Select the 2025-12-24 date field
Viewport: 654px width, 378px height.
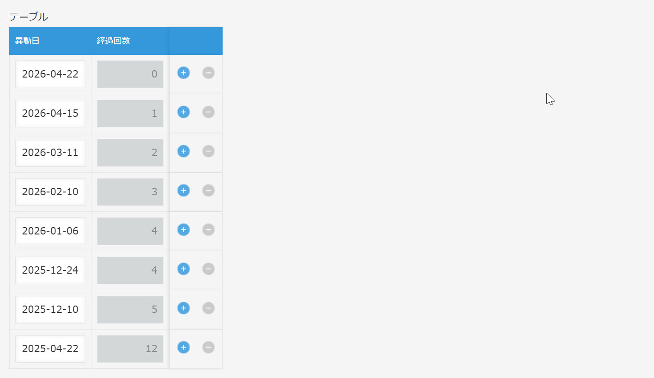pos(50,270)
